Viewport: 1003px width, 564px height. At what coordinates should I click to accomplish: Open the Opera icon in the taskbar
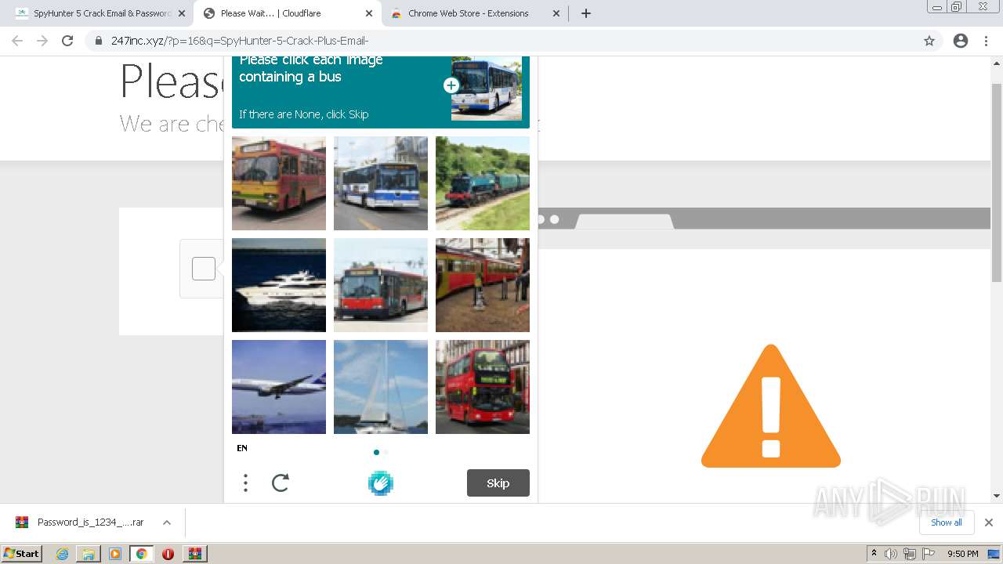pyautogui.click(x=168, y=554)
